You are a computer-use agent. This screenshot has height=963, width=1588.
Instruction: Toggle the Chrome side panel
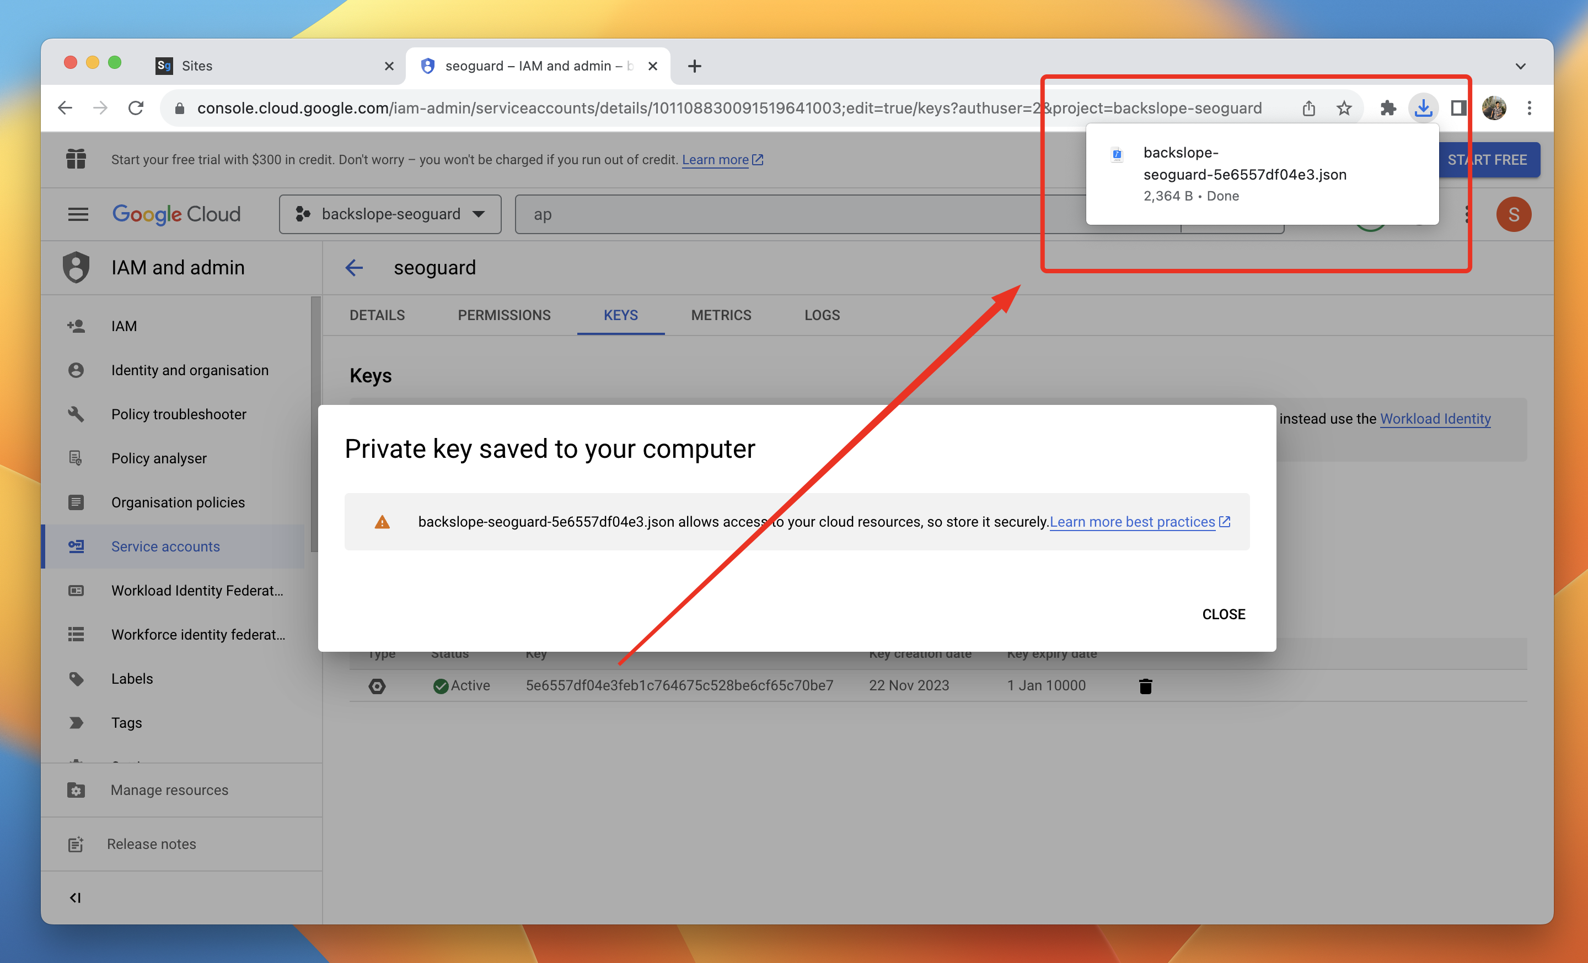[1458, 108]
